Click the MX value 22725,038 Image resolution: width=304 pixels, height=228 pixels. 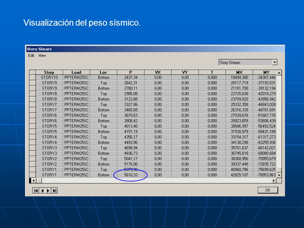[239, 94]
